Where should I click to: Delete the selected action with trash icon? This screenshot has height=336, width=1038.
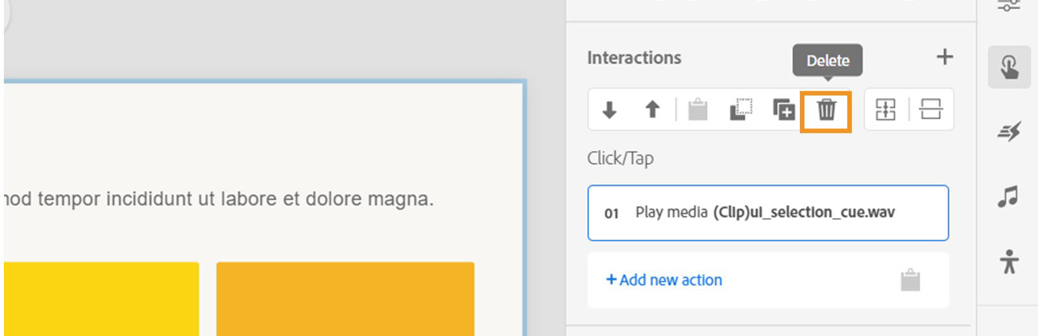(x=826, y=110)
